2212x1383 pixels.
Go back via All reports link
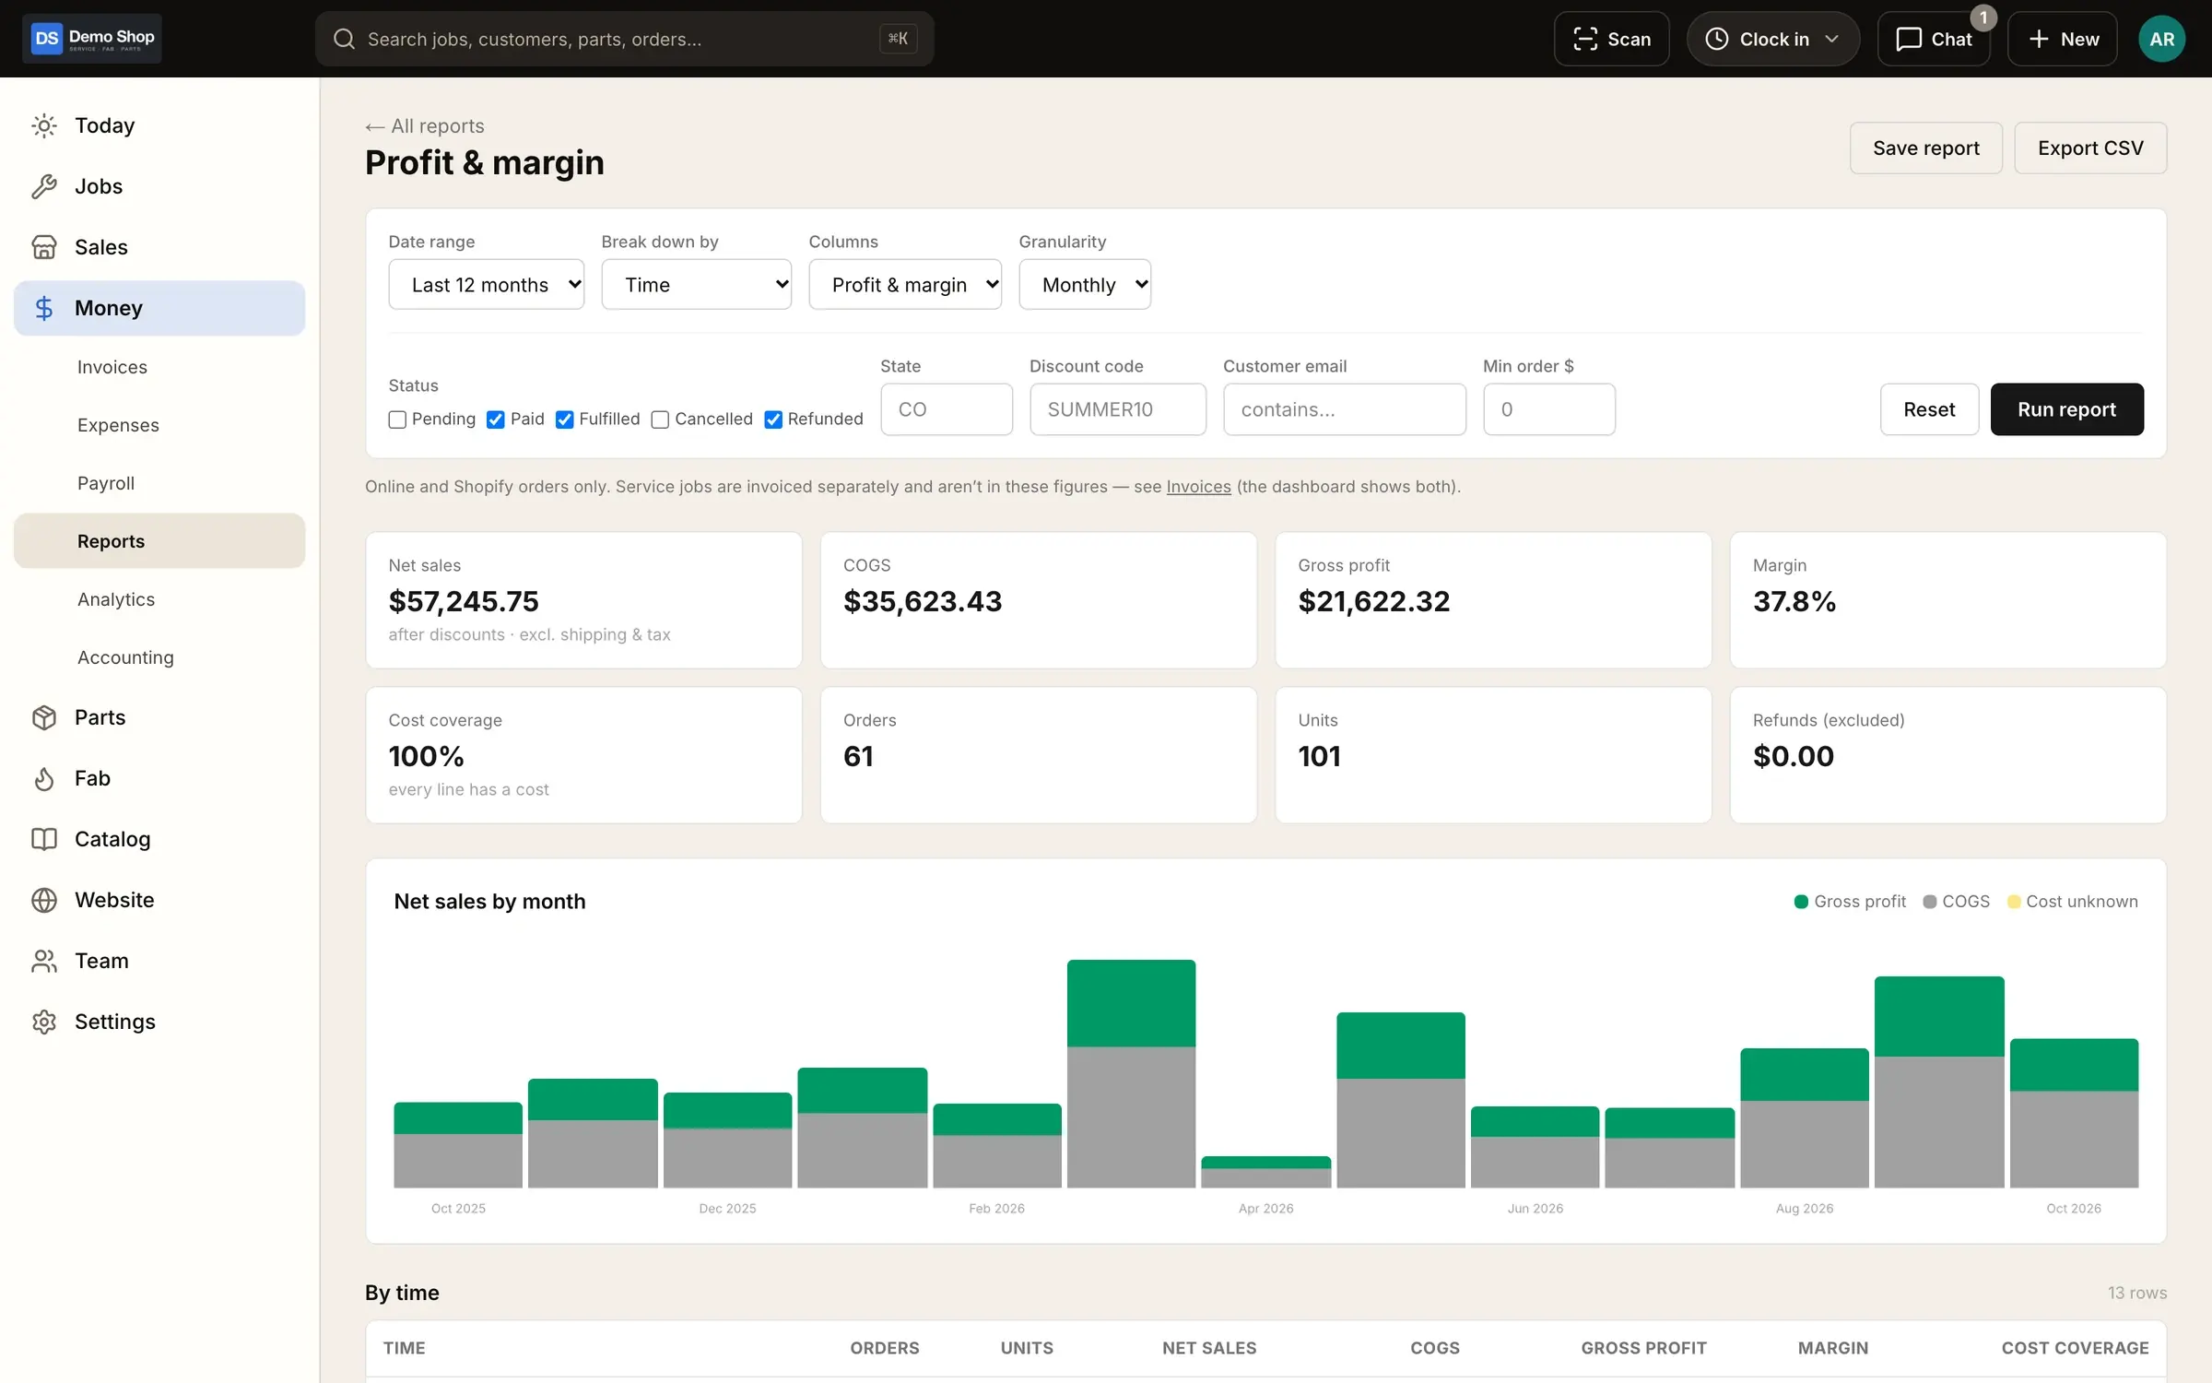(x=425, y=126)
